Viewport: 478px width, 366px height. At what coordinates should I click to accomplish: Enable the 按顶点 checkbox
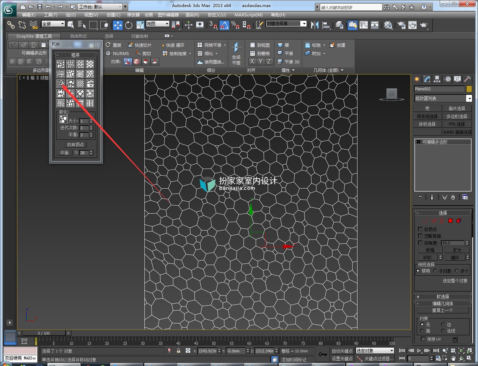click(x=420, y=229)
